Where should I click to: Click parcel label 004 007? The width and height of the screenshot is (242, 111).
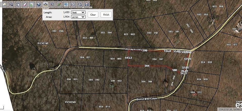(158, 59)
